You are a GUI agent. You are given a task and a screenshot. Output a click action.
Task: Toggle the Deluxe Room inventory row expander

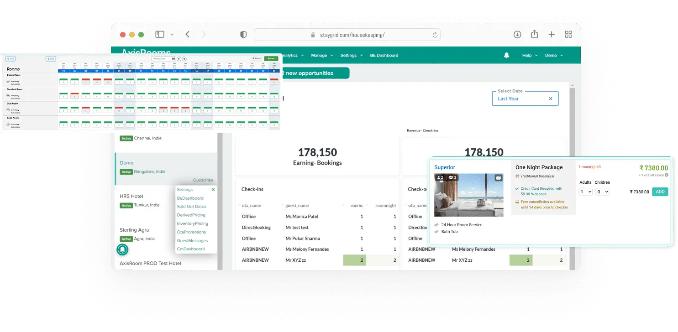click(x=8, y=81)
